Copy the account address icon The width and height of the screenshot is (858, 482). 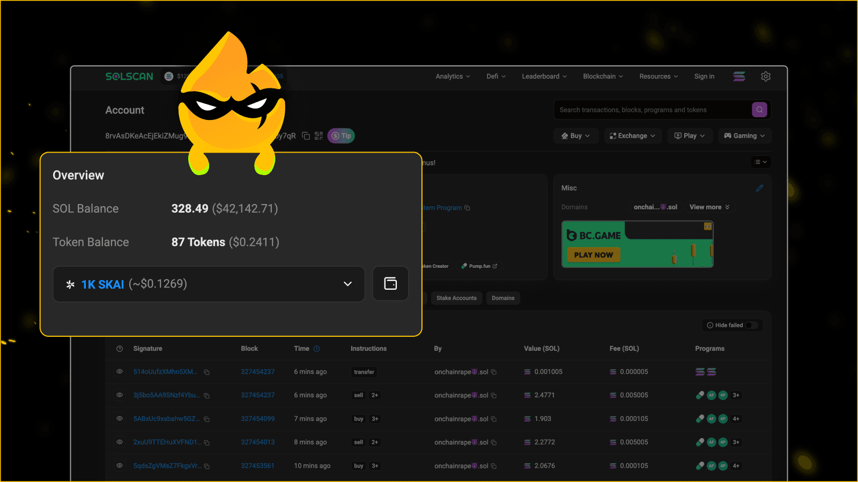click(x=306, y=136)
